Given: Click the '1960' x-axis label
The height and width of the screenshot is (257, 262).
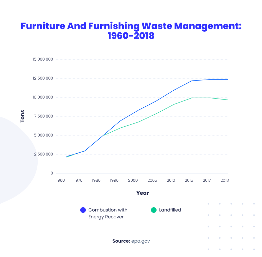Looking at the screenshot, I should click(x=61, y=180).
